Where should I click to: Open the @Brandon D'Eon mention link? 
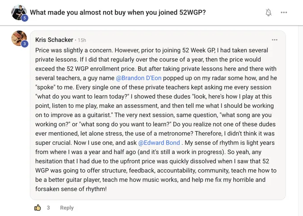click(x=139, y=78)
